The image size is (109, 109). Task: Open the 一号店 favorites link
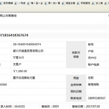pos(22,3)
